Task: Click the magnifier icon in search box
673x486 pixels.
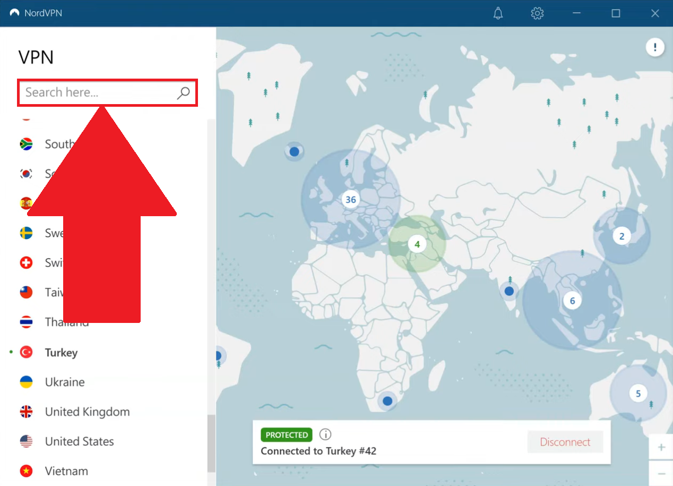Action: (x=183, y=93)
